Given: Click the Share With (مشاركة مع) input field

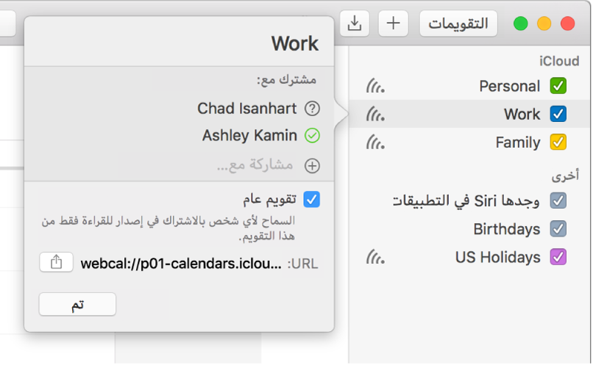Looking at the screenshot, I should [x=254, y=166].
